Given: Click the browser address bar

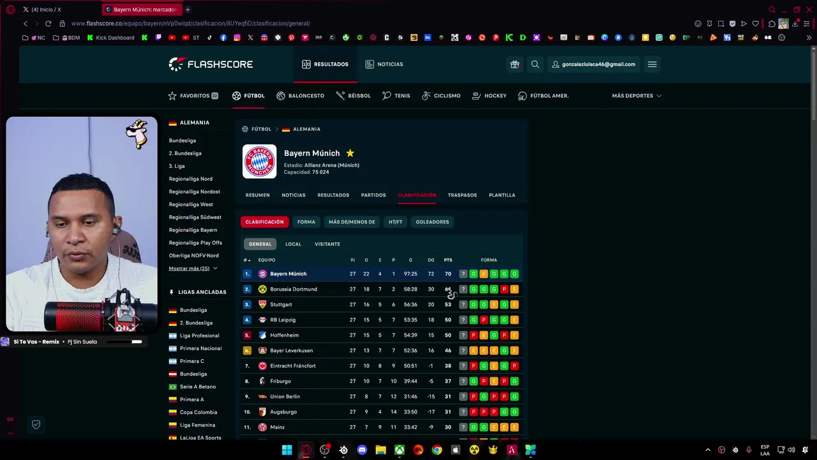Looking at the screenshot, I should tap(377, 24).
